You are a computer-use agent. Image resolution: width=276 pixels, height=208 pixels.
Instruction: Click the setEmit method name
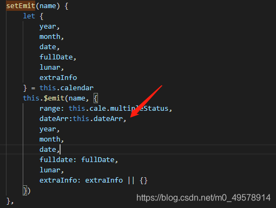point(21,6)
